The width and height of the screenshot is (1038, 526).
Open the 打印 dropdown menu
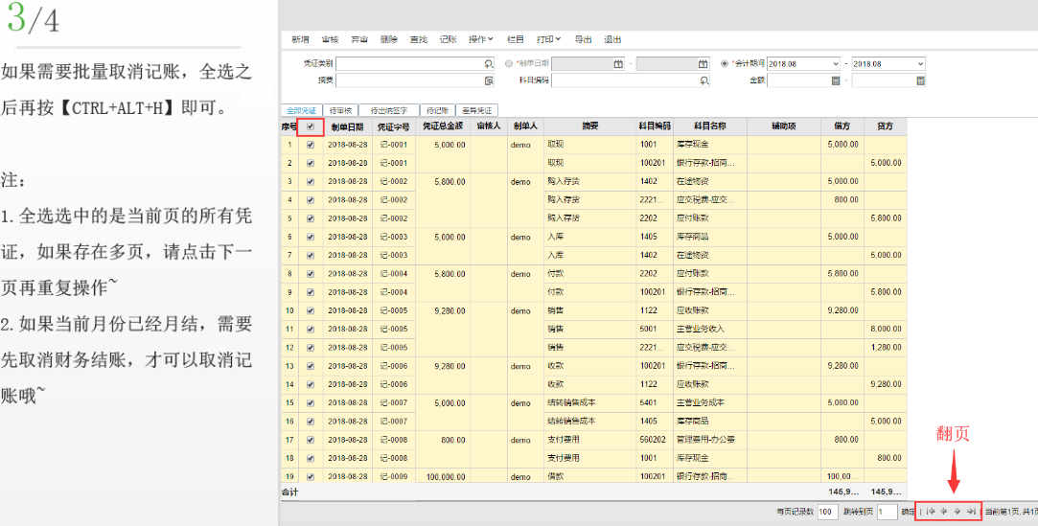click(x=549, y=39)
